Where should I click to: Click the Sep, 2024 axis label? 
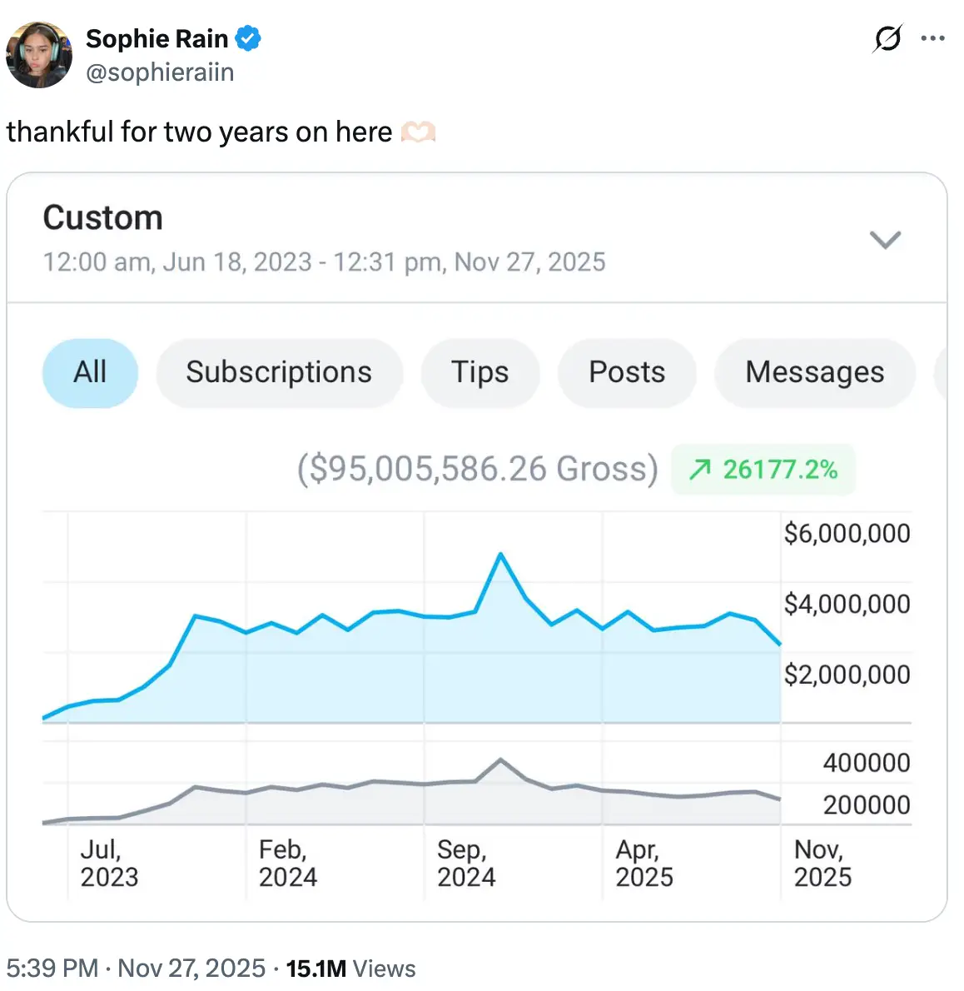[x=465, y=863]
